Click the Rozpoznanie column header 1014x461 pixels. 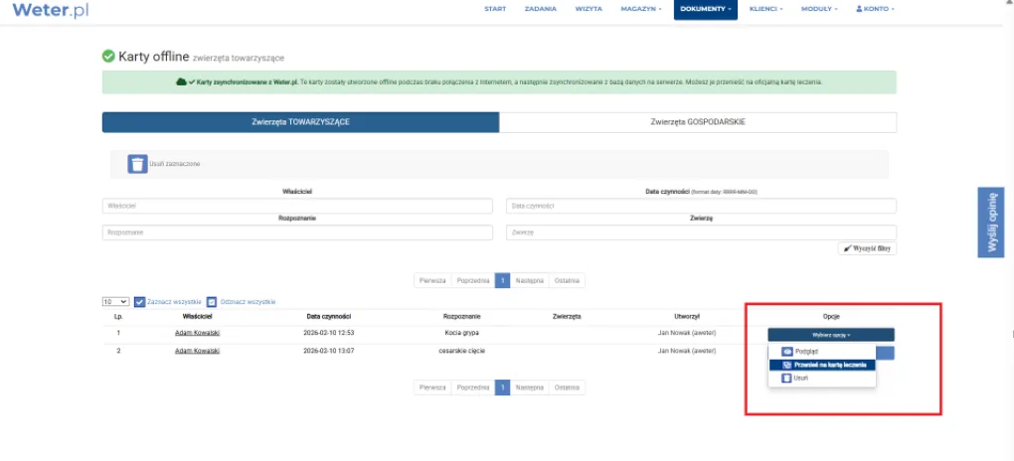pos(461,317)
